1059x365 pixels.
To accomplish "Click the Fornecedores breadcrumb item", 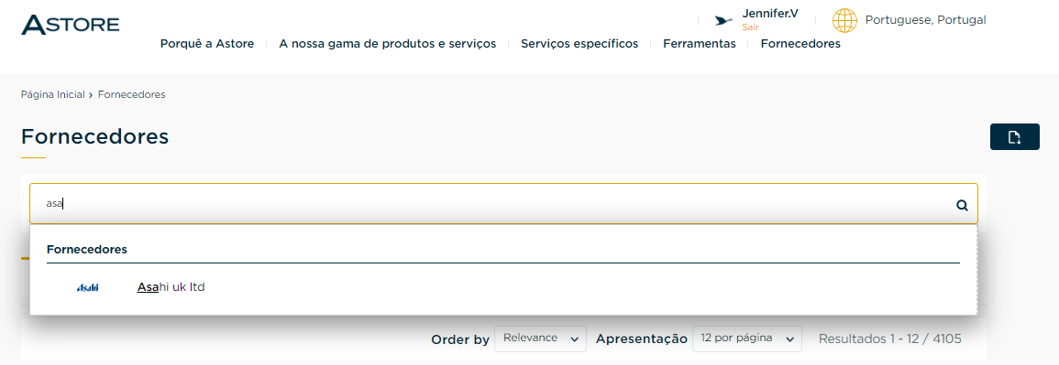I will pyautogui.click(x=132, y=94).
